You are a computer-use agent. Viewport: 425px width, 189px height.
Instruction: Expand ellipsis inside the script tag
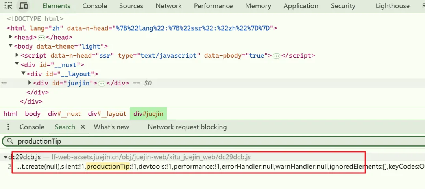[277, 56]
